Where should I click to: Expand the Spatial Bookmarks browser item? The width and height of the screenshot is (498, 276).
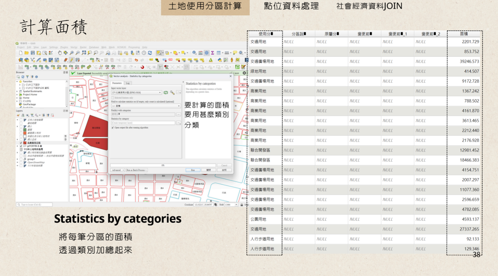[17, 91]
